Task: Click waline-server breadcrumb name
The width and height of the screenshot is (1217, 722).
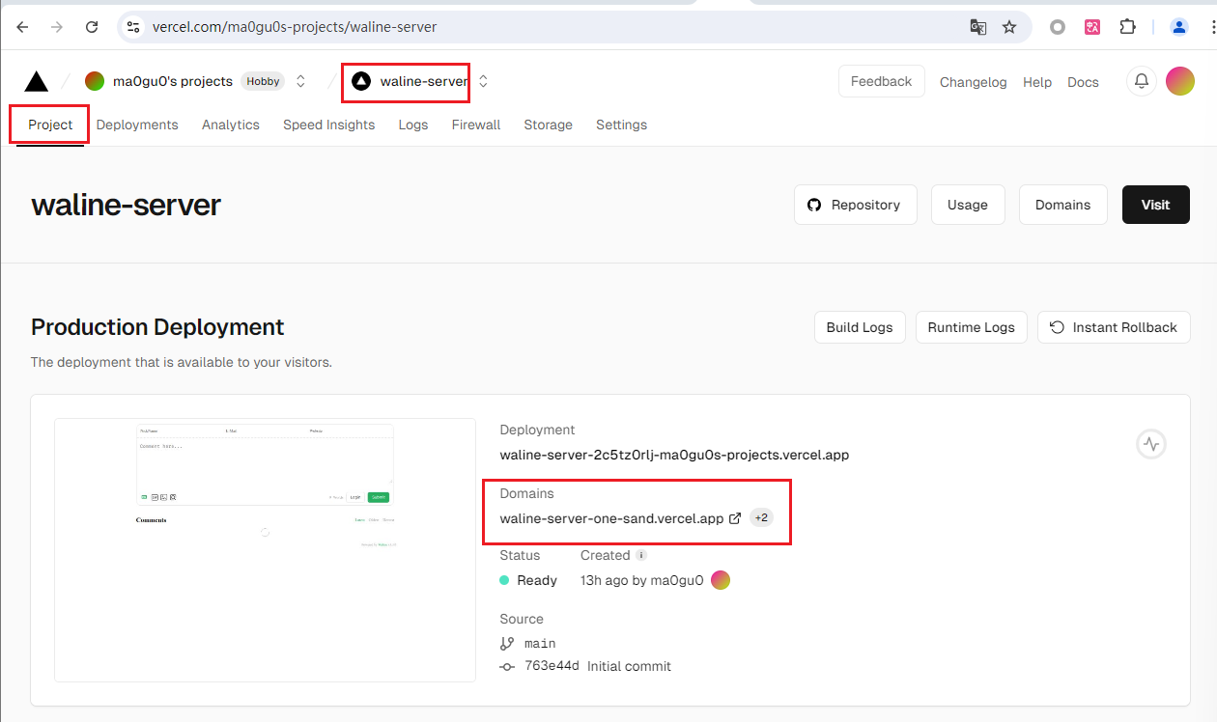Action: [424, 81]
